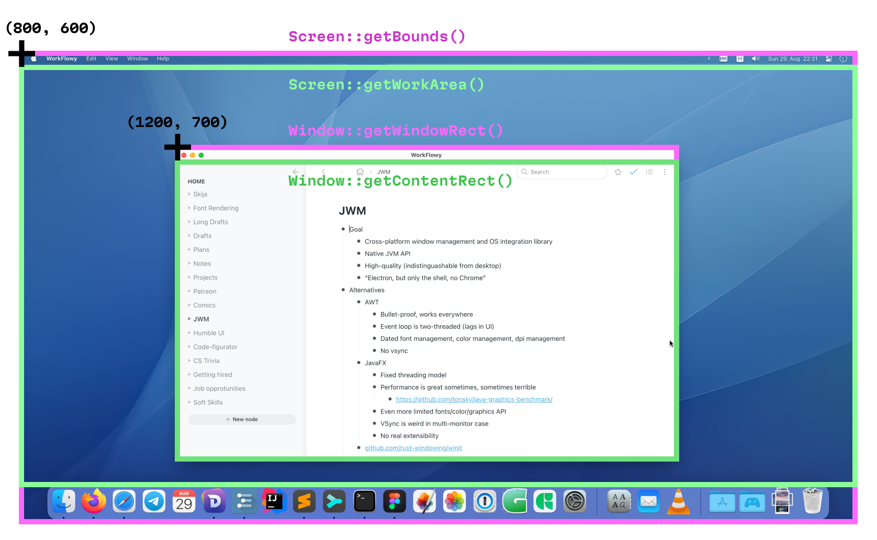
Task: Open Control Center in menu bar
Action: pyautogui.click(x=829, y=59)
